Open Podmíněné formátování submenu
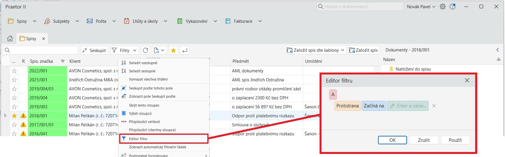This screenshot has height=157, width=505. pyautogui.click(x=164, y=155)
